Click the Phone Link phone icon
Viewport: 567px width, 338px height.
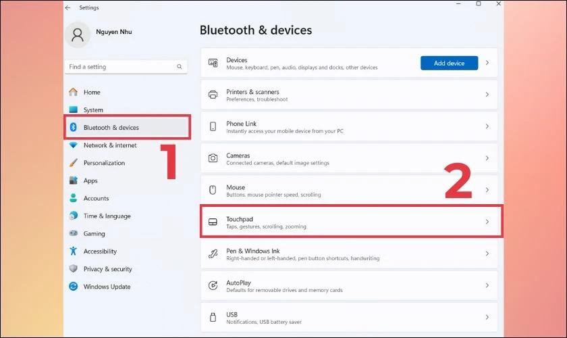point(213,126)
